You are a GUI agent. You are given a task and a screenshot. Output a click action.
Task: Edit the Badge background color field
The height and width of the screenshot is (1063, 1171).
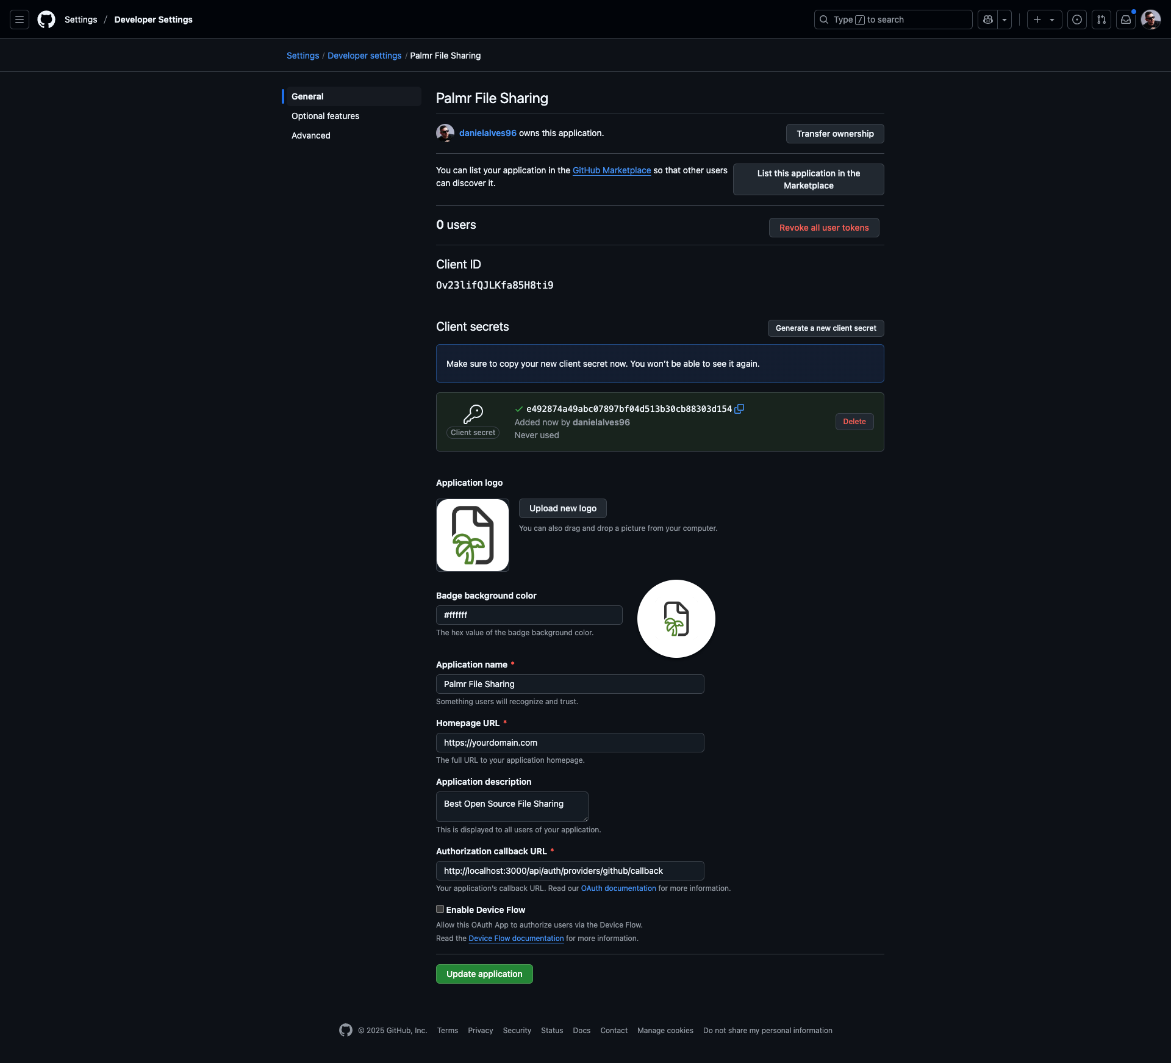(529, 615)
